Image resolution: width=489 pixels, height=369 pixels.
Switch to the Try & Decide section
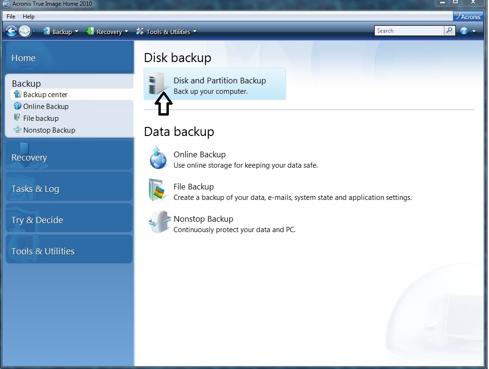69,218
